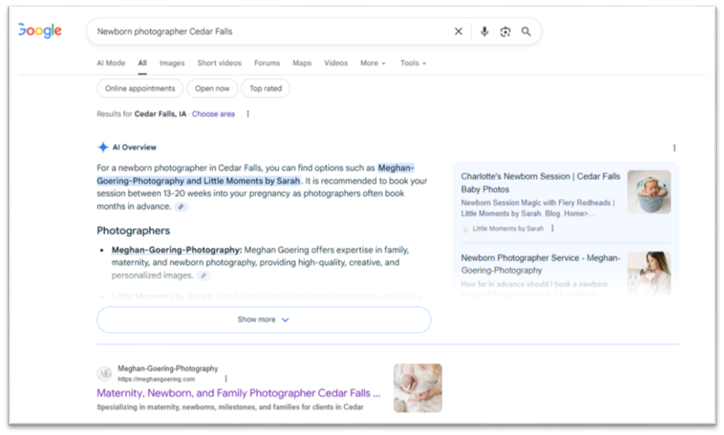The width and height of the screenshot is (724, 435).
Task: Toggle the Open now filter chip
Action: point(212,89)
